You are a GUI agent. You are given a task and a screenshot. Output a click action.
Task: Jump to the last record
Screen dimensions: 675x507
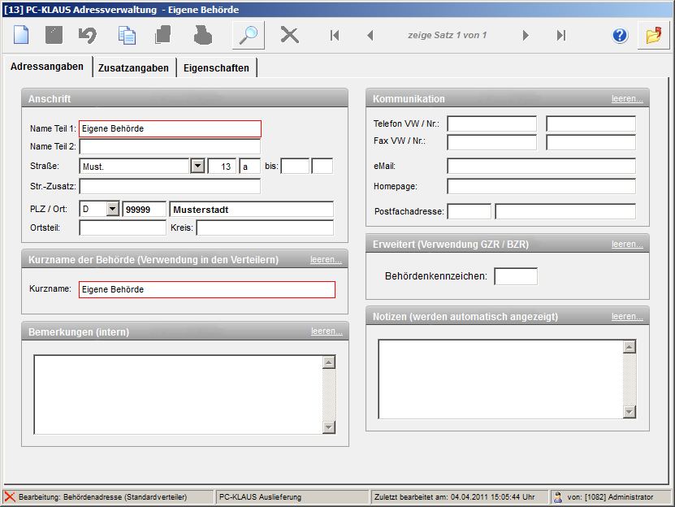click(560, 35)
